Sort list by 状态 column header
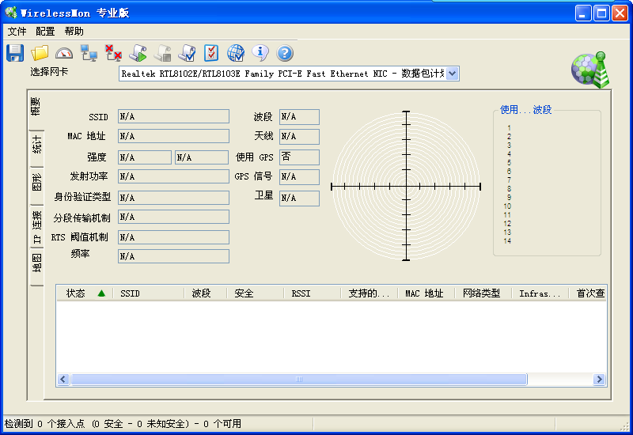633x435 pixels. tap(76, 293)
